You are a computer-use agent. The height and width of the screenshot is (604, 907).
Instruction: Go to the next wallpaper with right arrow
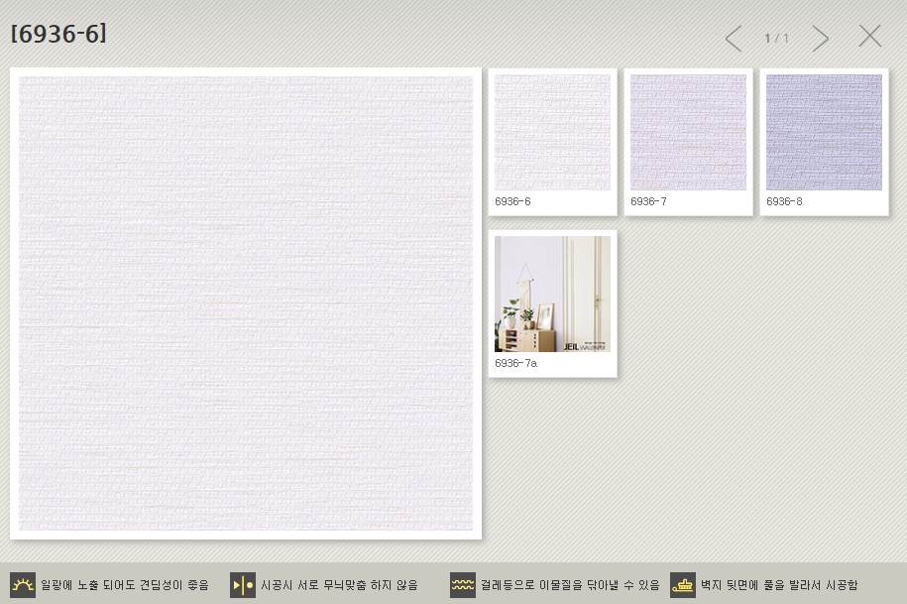(821, 39)
